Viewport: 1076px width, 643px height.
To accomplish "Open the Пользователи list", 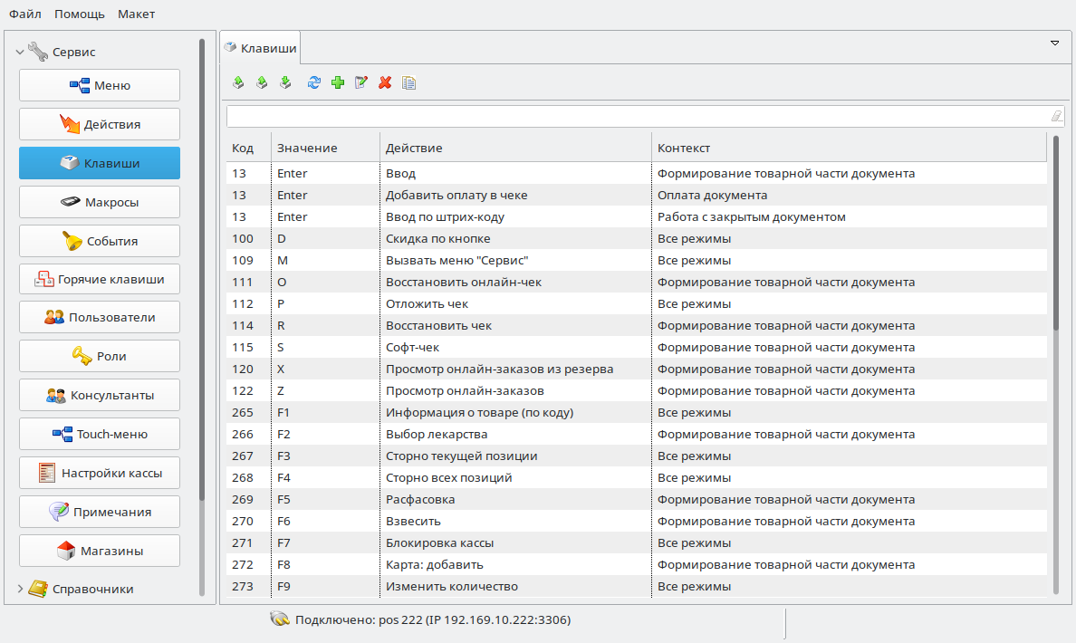I will [100, 317].
